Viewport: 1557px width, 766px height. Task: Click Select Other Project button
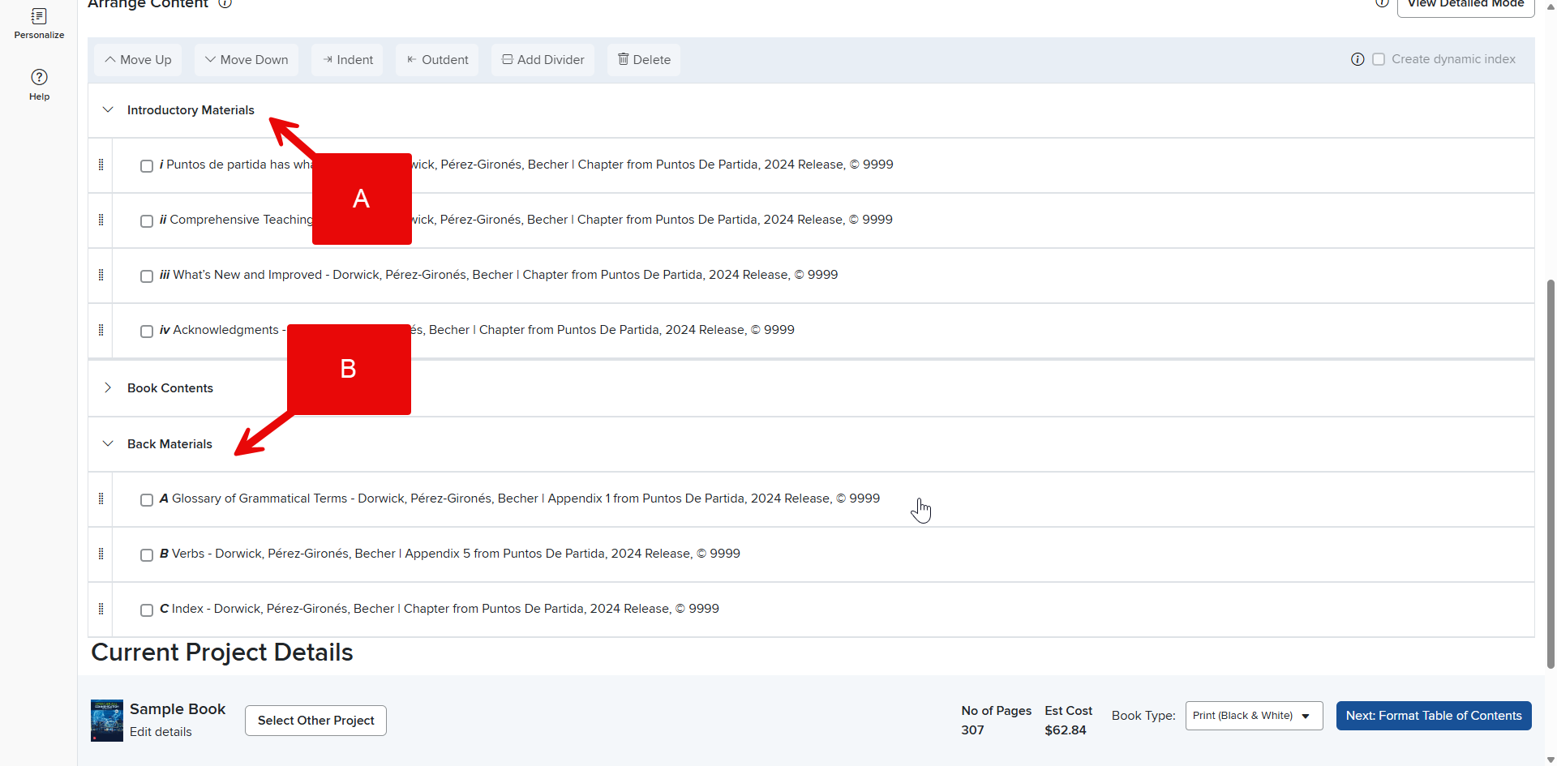click(315, 721)
